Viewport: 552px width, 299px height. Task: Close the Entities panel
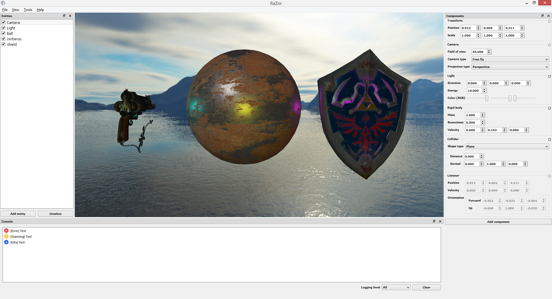coord(70,16)
